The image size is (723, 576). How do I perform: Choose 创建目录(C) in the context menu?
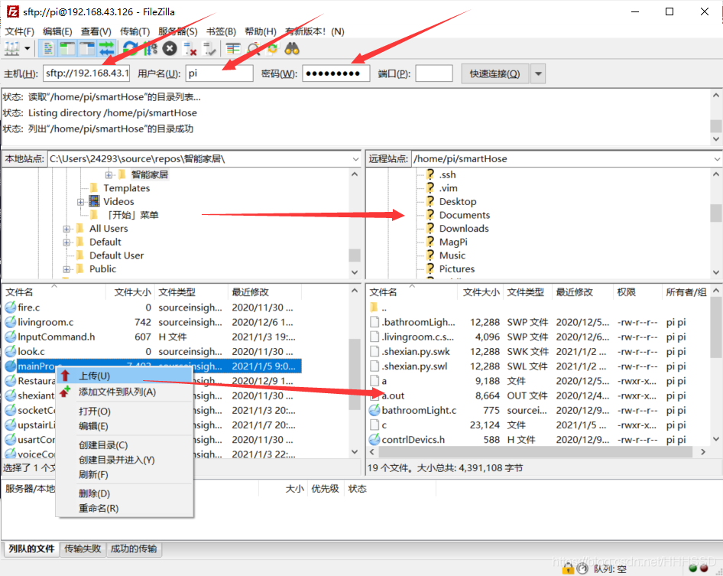pos(124,445)
